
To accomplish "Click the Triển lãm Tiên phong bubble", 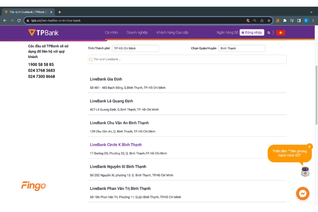I will 289,154.
